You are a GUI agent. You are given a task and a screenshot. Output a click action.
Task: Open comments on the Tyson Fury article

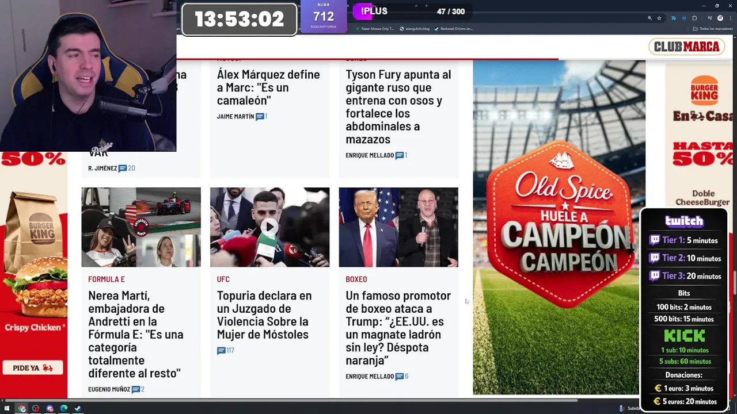click(x=401, y=155)
